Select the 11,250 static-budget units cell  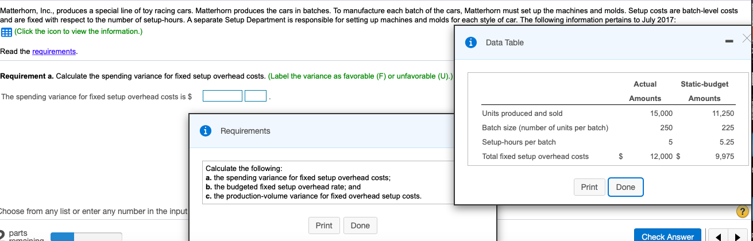tap(723, 113)
